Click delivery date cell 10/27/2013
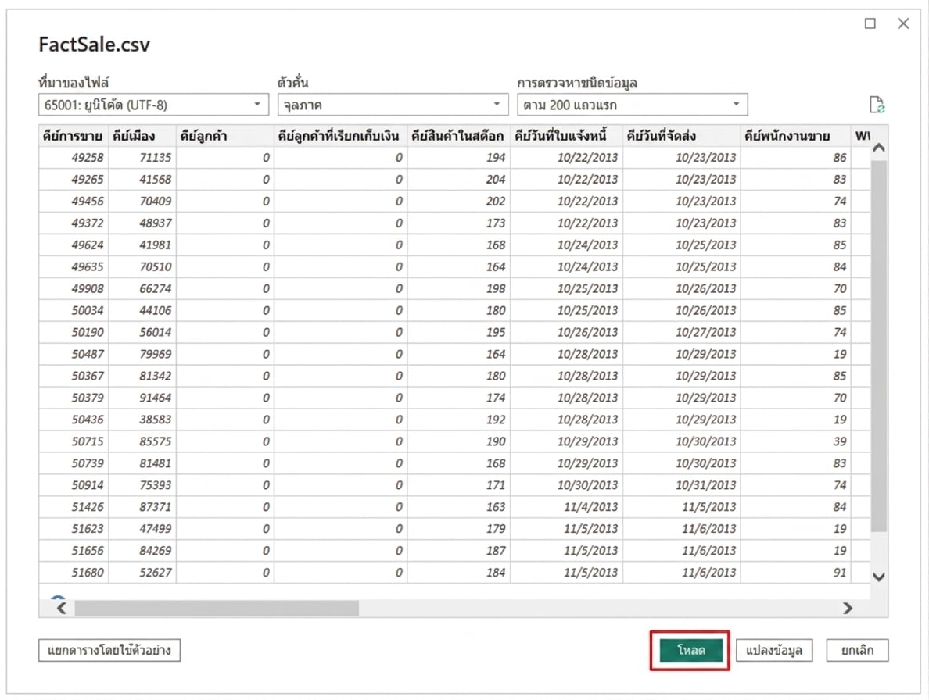This screenshot has width=929, height=700. tap(681, 333)
